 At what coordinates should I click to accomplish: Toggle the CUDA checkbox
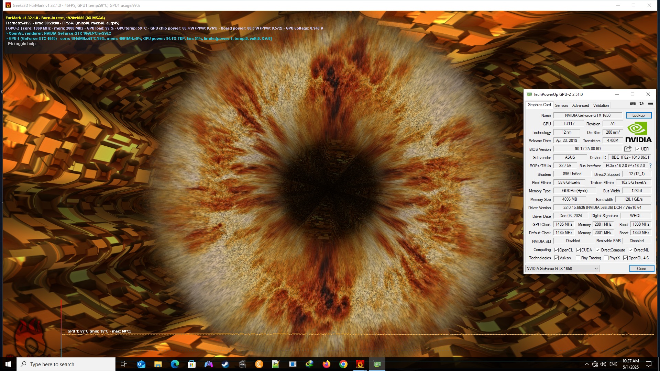(578, 250)
